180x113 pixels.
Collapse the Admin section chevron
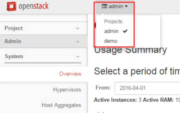click(78, 41)
